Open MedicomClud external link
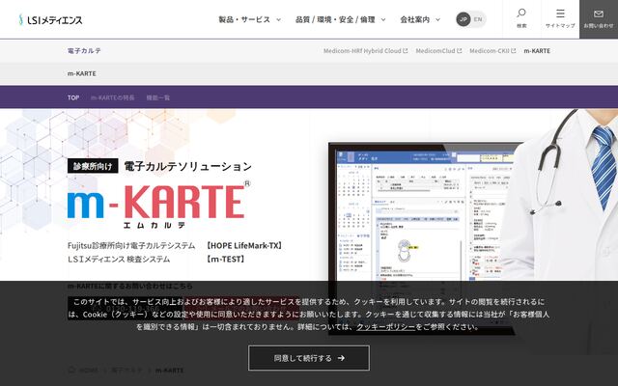 pyautogui.click(x=438, y=51)
